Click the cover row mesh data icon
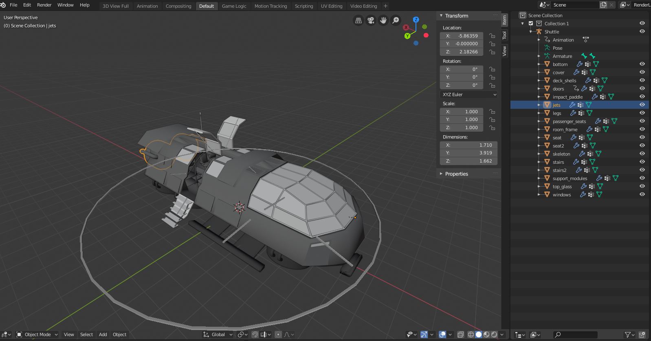Viewport: 651px width, 341px height. (593, 72)
